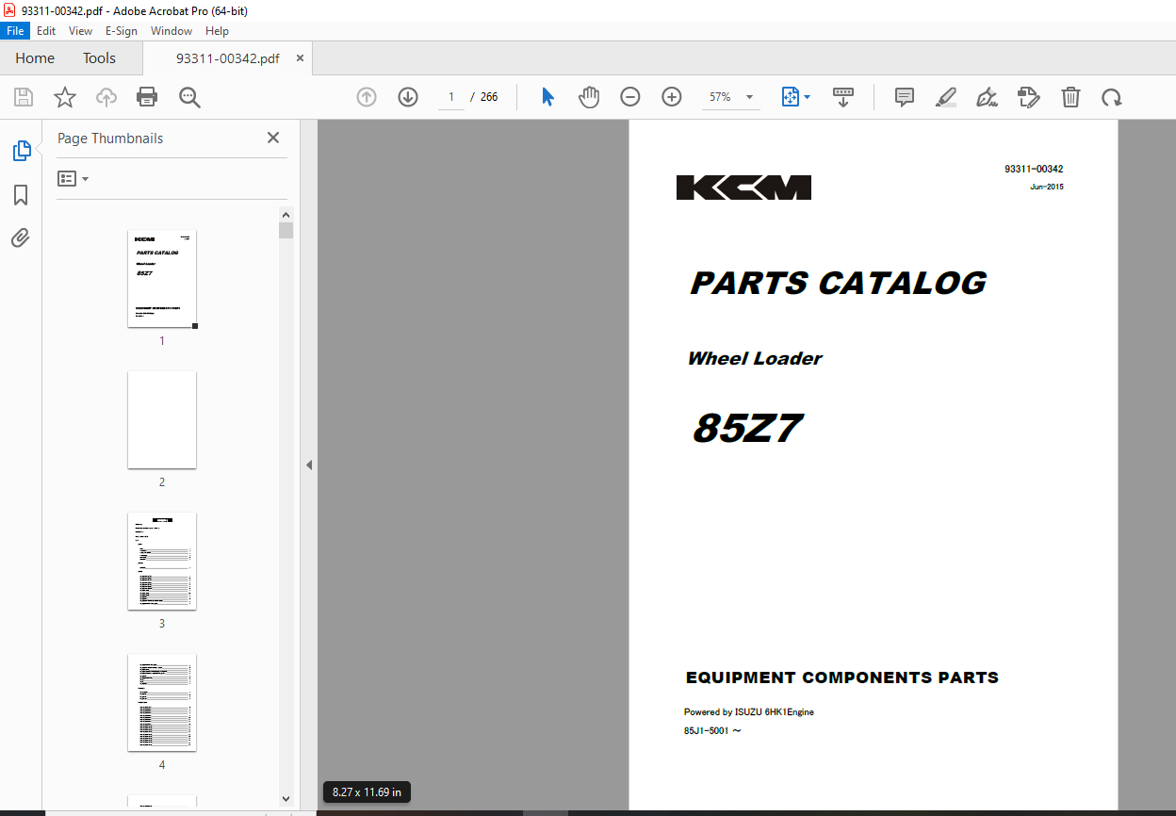Click the 'Page Thumbnails' panel title
The image size is (1176, 816).
point(110,138)
